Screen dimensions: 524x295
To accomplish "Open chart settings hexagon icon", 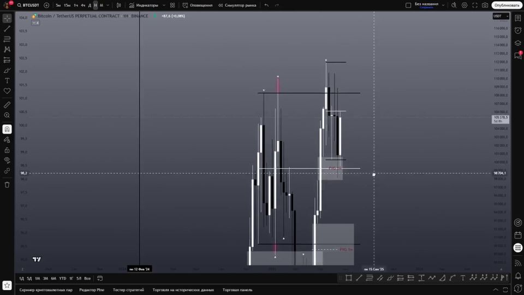I will (x=465, y=5).
